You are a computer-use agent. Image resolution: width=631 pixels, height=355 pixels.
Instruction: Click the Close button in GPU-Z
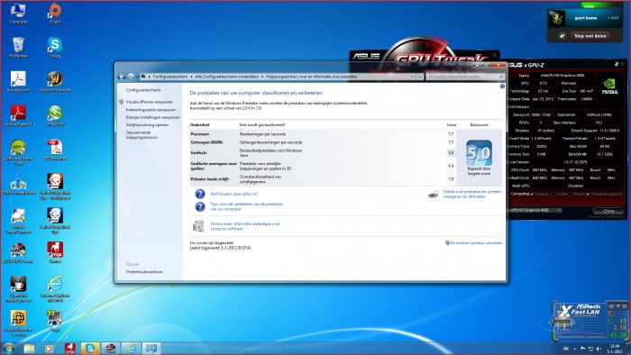coord(608,211)
